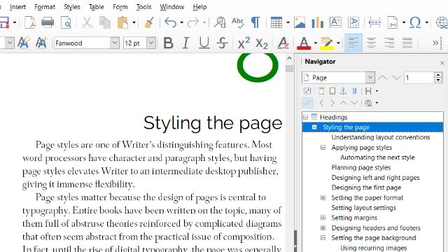
Task: Collapse Applying page styles node
Action: pos(323,148)
